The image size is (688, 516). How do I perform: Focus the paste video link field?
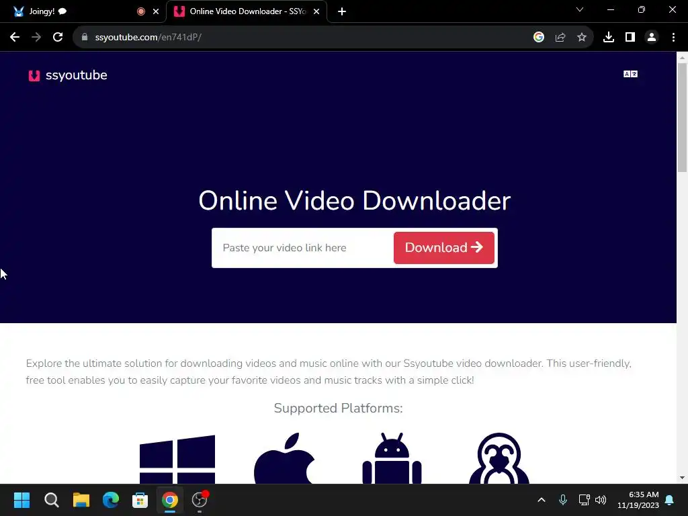[x=303, y=248]
